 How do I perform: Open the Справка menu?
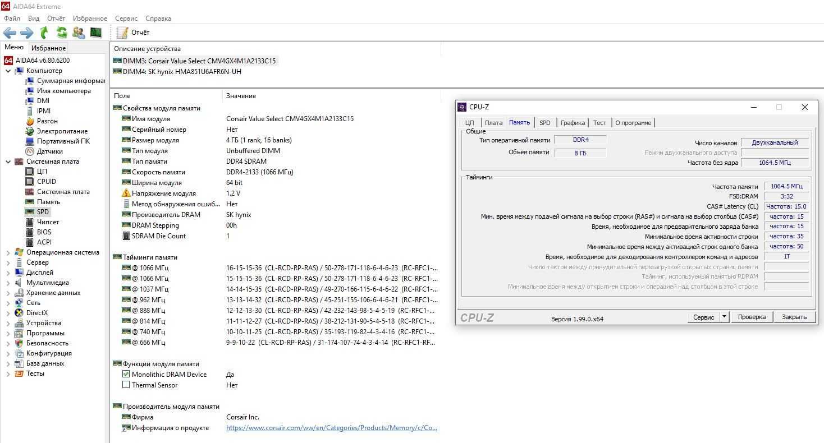pyautogui.click(x=158, y=19)
